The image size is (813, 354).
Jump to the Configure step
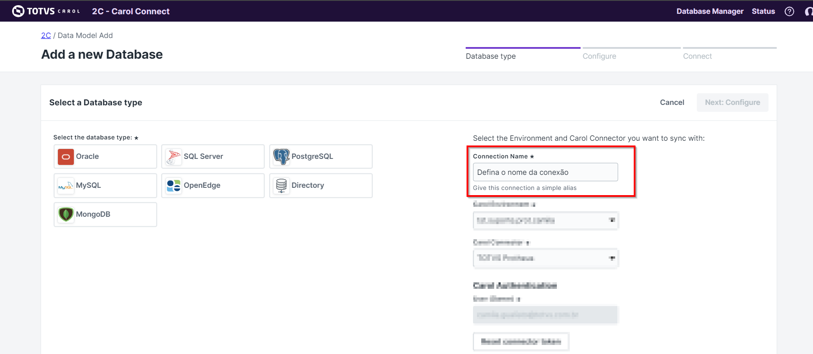[599, 56]
